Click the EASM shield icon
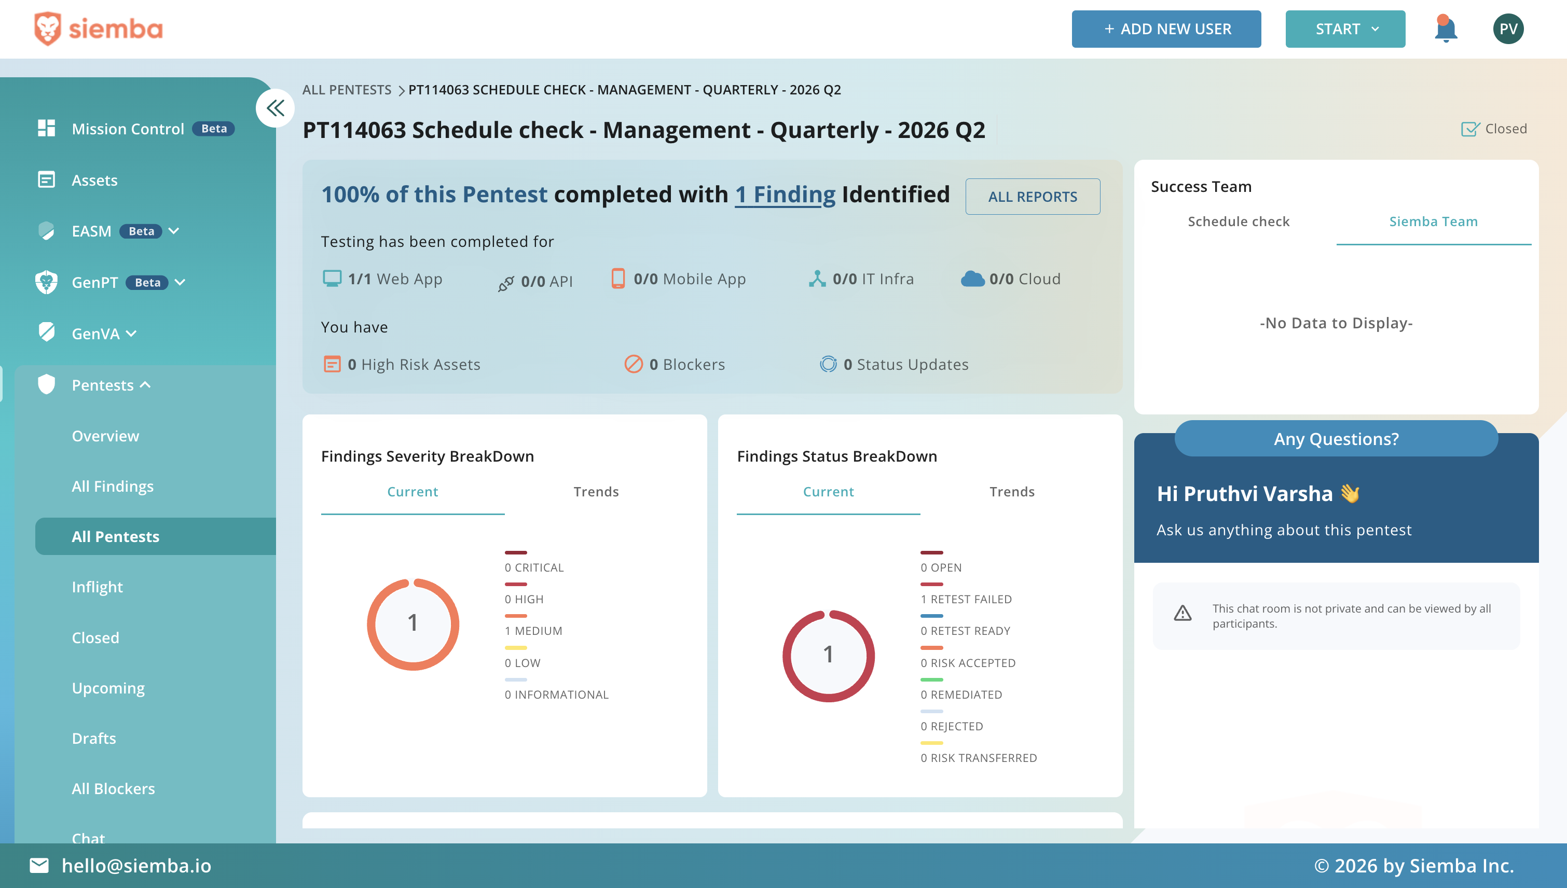This screenshot has height=888, width=1567. (46, 230)
